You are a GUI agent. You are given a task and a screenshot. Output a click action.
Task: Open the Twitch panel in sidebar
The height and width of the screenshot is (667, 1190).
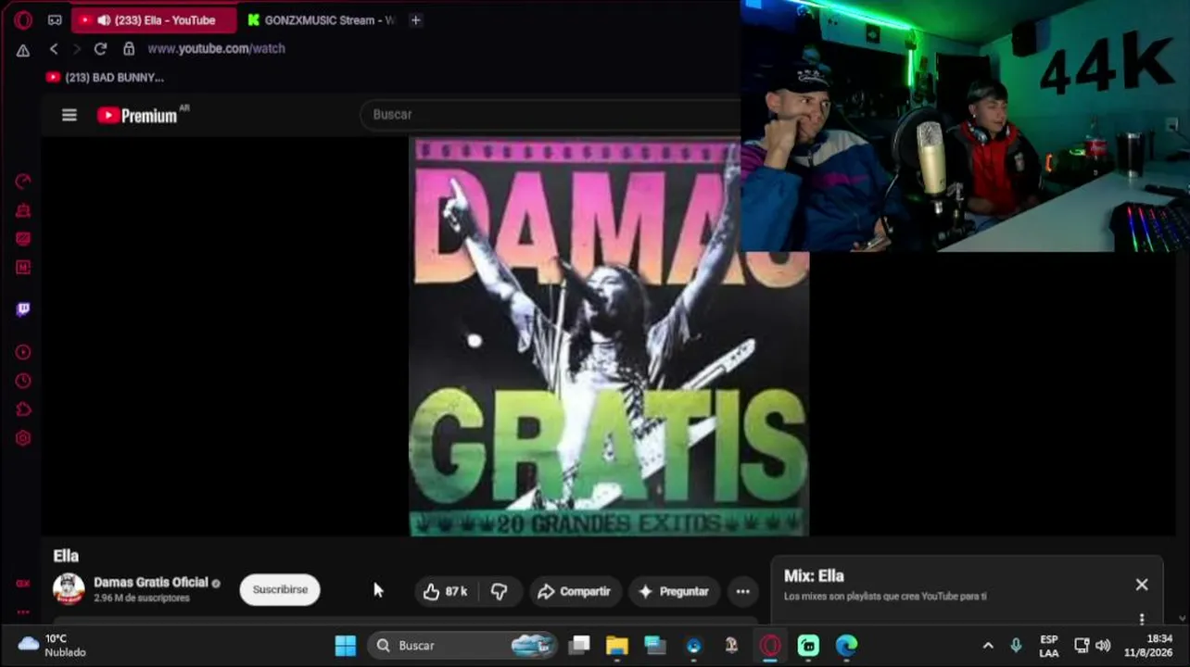(23, 309)
